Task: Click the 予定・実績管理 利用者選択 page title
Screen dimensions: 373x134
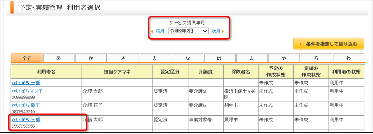Action: point(59,8)
